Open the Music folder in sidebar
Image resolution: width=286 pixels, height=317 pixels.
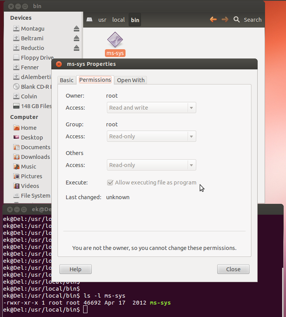point(28,167)
